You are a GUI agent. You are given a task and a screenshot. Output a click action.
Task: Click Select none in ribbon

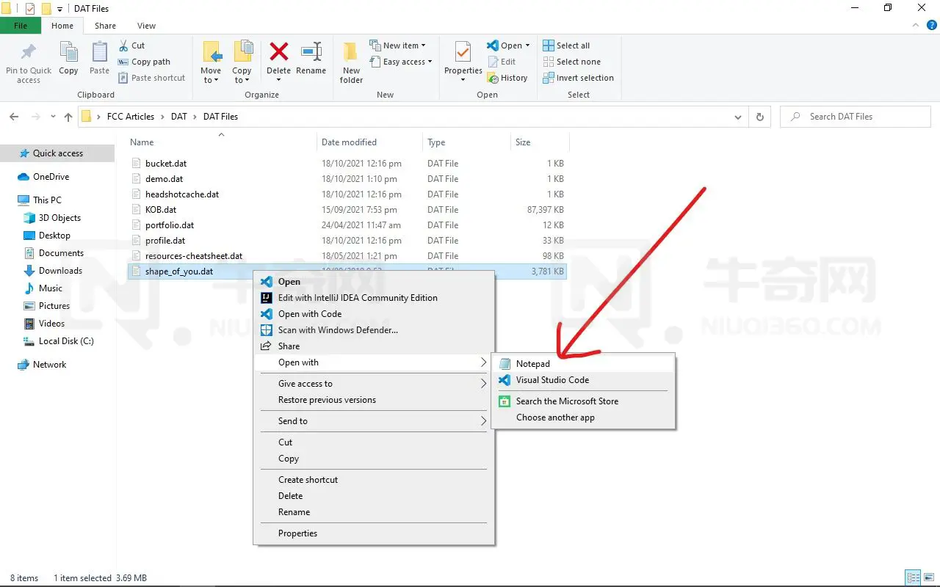(x=571, y=62)
